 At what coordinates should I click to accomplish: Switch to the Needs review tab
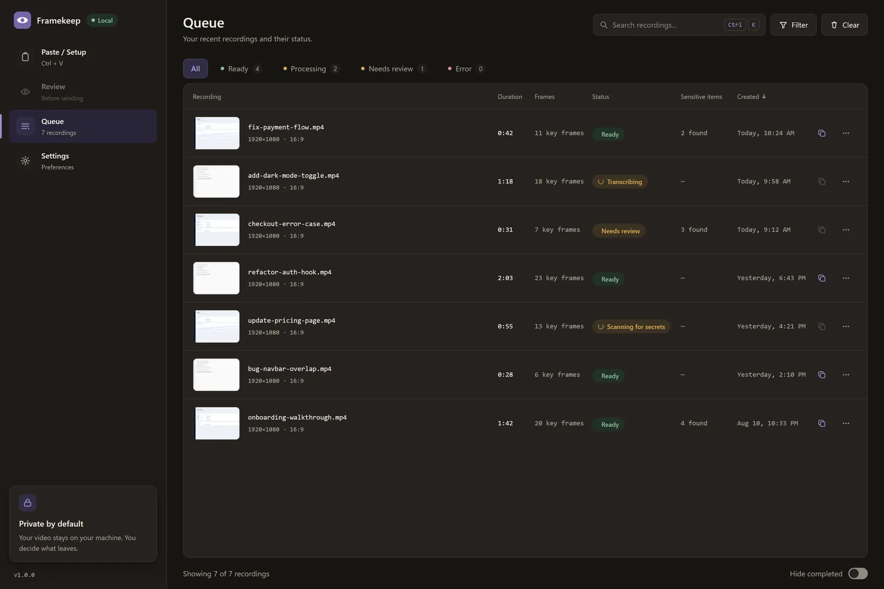[394, 68]
